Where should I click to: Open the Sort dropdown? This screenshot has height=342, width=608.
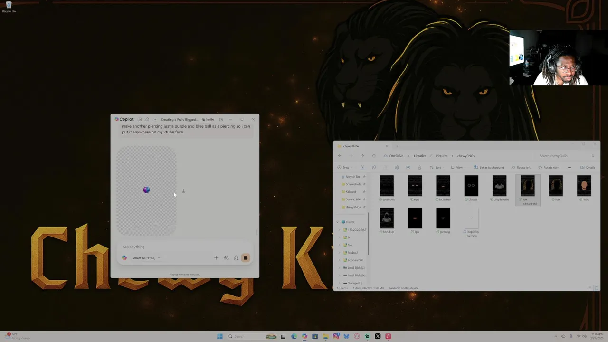point(437,167)
